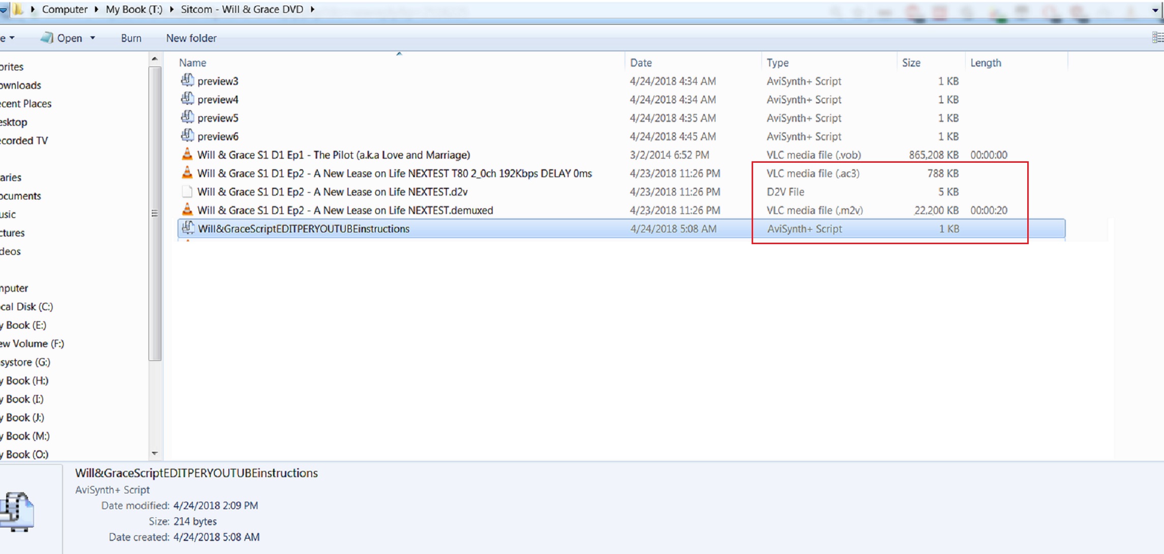Expand the Open button dropdown arrow
Screen dimensions: 1164x554
(93, 38)
